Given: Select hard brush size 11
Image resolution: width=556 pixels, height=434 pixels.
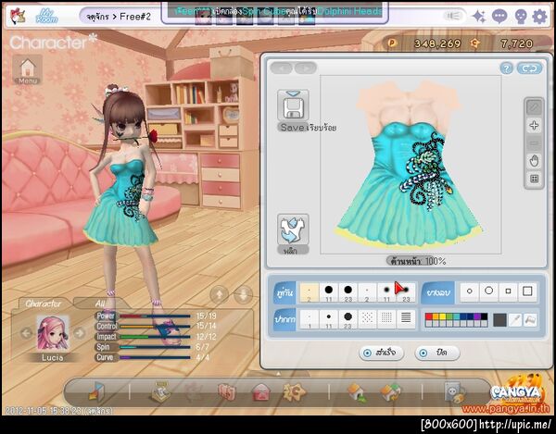Looking at the screenshot, I should (329, 292).
